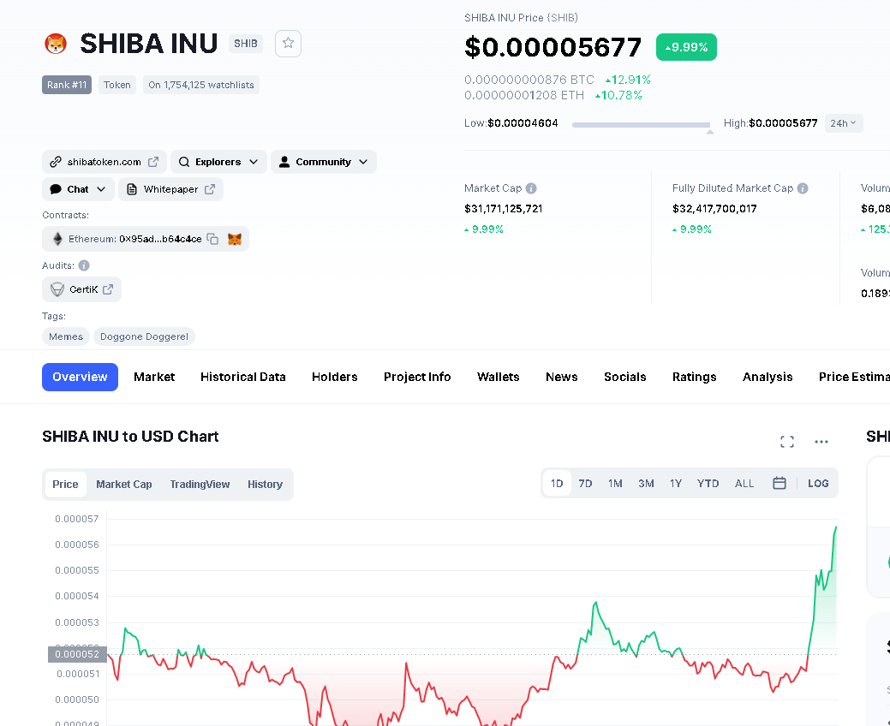
Task: Open the chart more options menu
Action: click(821, 442)
